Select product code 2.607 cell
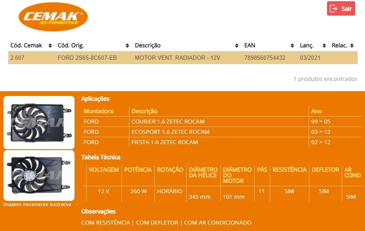Screen dimensions: 365x231 click(18, 58)
